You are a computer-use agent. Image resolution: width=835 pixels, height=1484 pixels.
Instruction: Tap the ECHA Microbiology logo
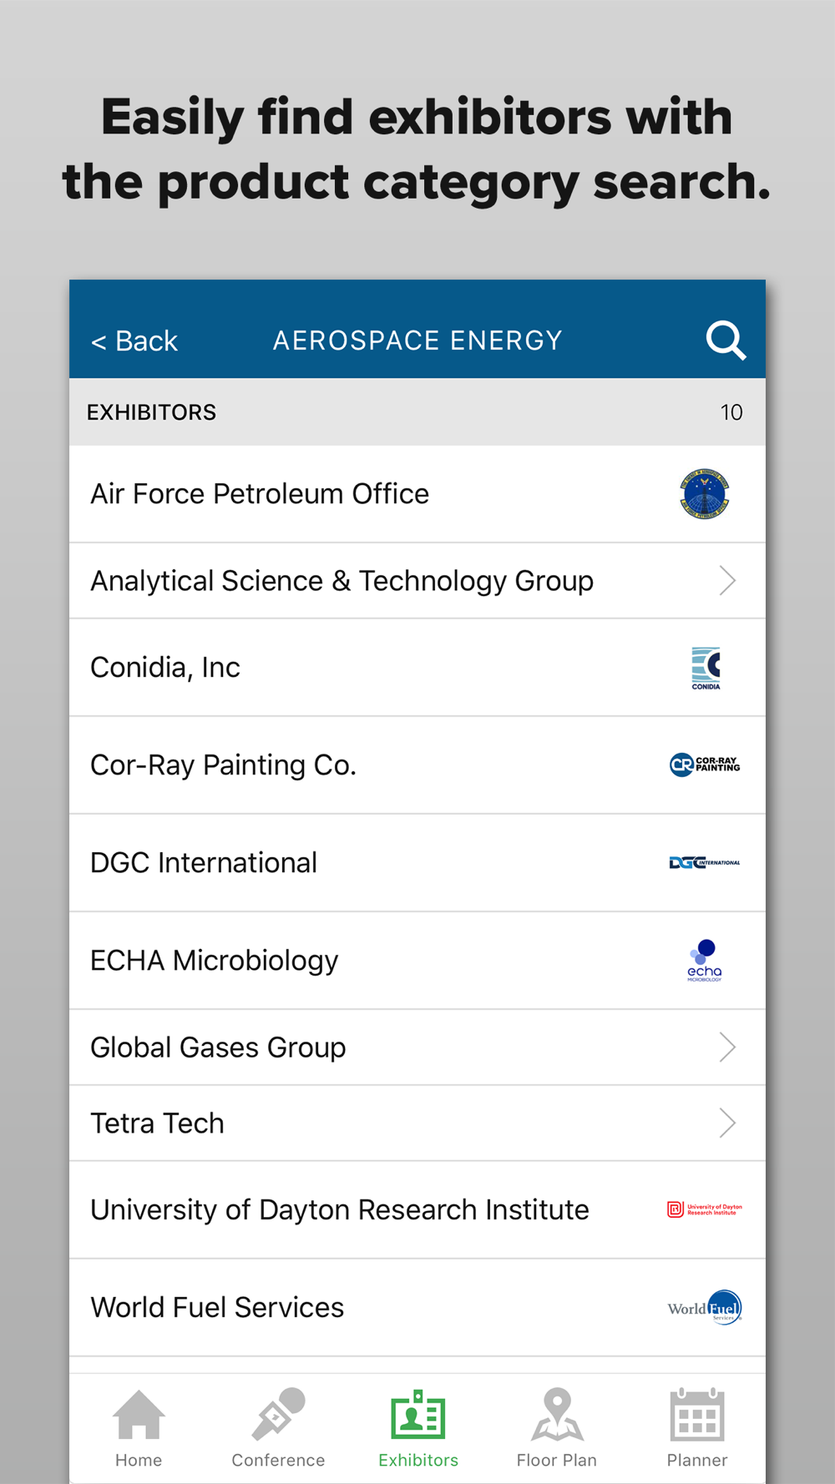(x=705, y=961)
